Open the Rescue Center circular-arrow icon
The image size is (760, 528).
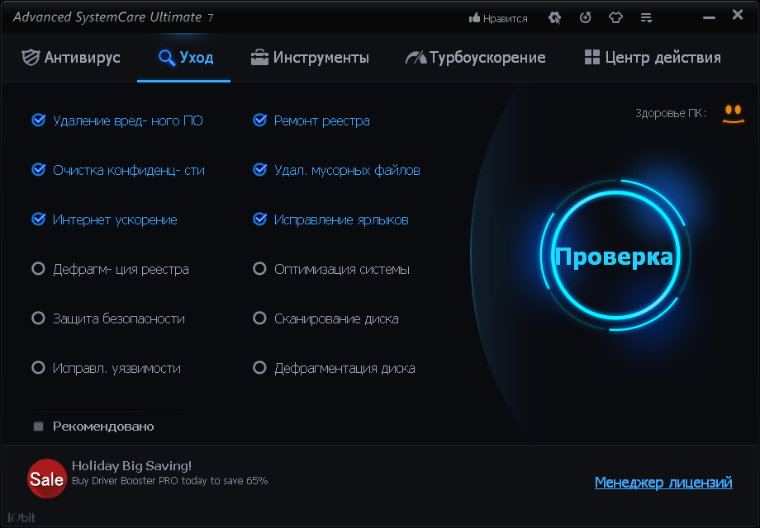585,16
